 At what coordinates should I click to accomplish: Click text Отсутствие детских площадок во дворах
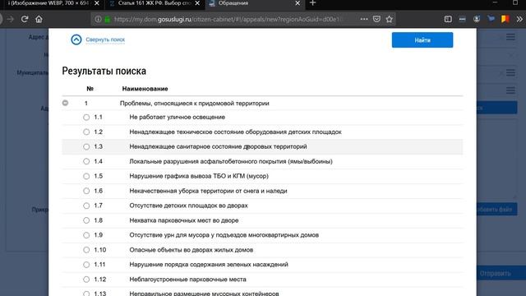click(188, 206)
